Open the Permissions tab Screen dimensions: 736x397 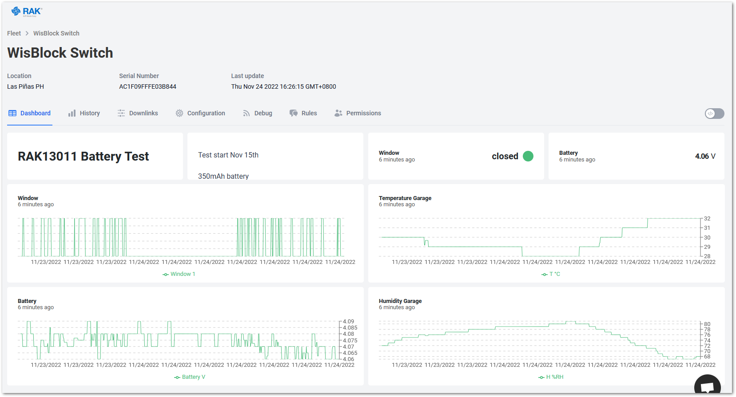click(358, 113)
